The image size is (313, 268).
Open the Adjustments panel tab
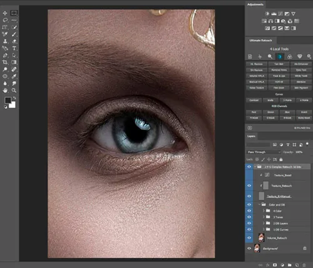255,4
